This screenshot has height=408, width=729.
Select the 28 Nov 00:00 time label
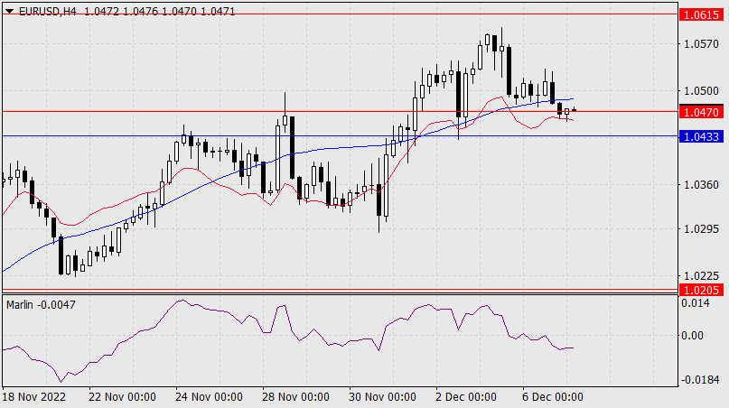[296, 396]
